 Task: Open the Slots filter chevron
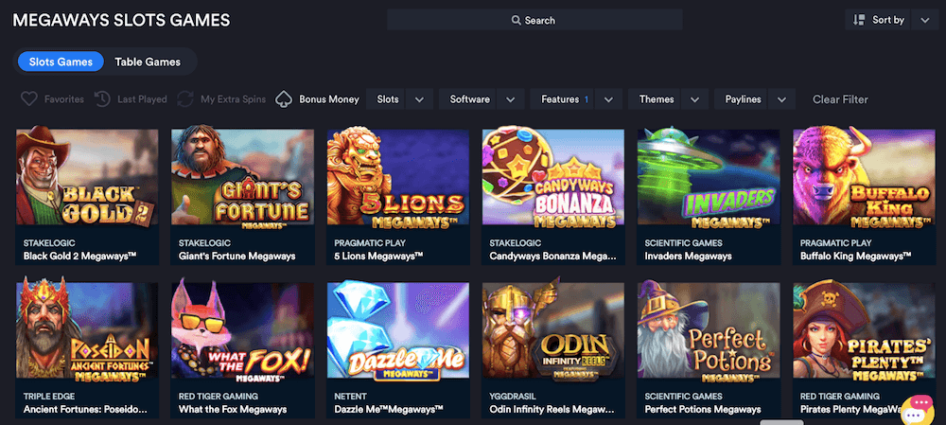[420, 99]
